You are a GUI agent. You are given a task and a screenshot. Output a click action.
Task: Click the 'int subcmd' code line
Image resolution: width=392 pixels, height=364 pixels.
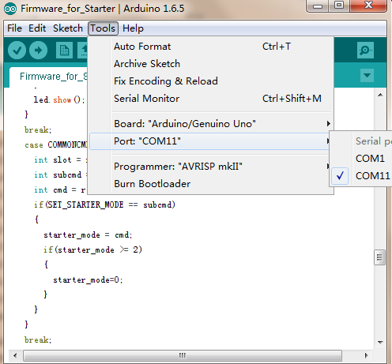[x=61, y=174]
